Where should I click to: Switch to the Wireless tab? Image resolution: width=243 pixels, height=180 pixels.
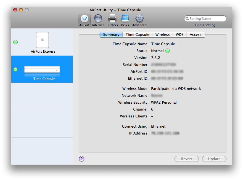point(162,34)
